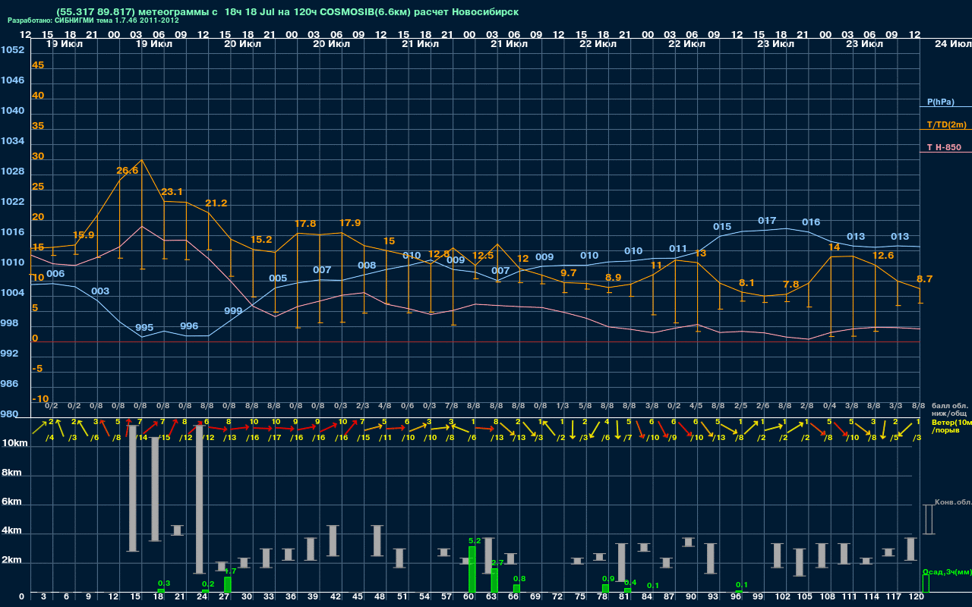Select the pressure label 008

(367, 266)
